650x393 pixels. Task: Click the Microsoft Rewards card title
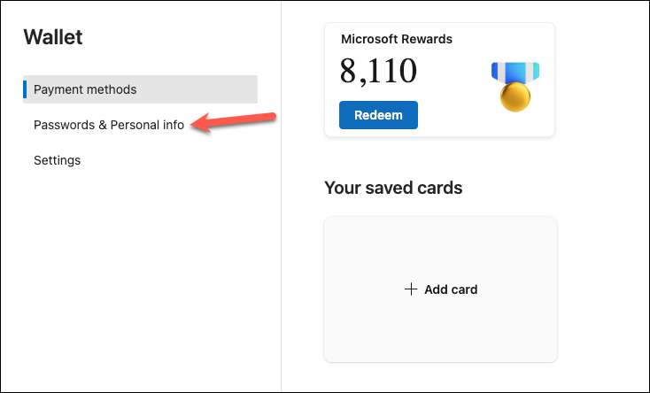397,39
